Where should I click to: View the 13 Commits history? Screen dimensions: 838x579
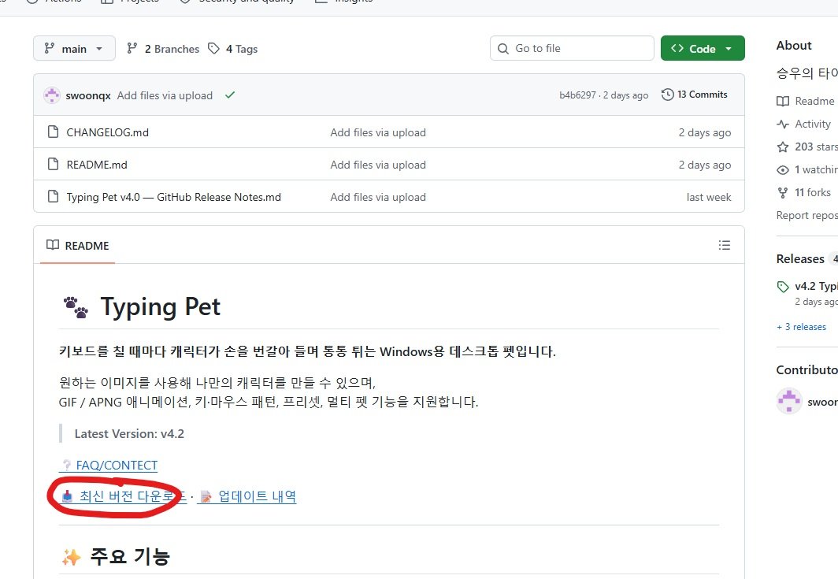(695, 95)
